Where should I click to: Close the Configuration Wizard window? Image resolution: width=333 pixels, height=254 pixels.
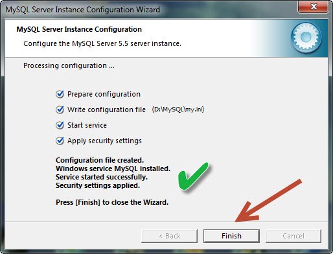coord(314,6)
